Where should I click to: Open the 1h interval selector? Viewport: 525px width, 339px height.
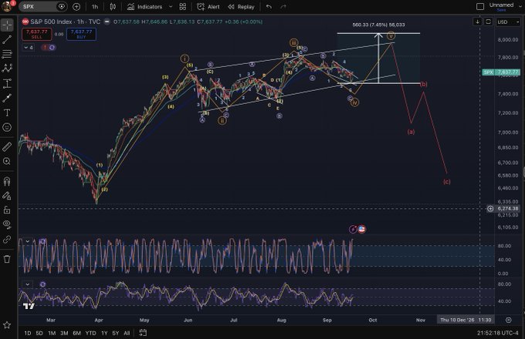pos(95,7)
